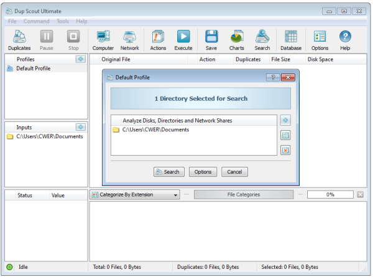
Task: Minimize the Dup Scout Ultimate window
Action: [x=329, y=11]
